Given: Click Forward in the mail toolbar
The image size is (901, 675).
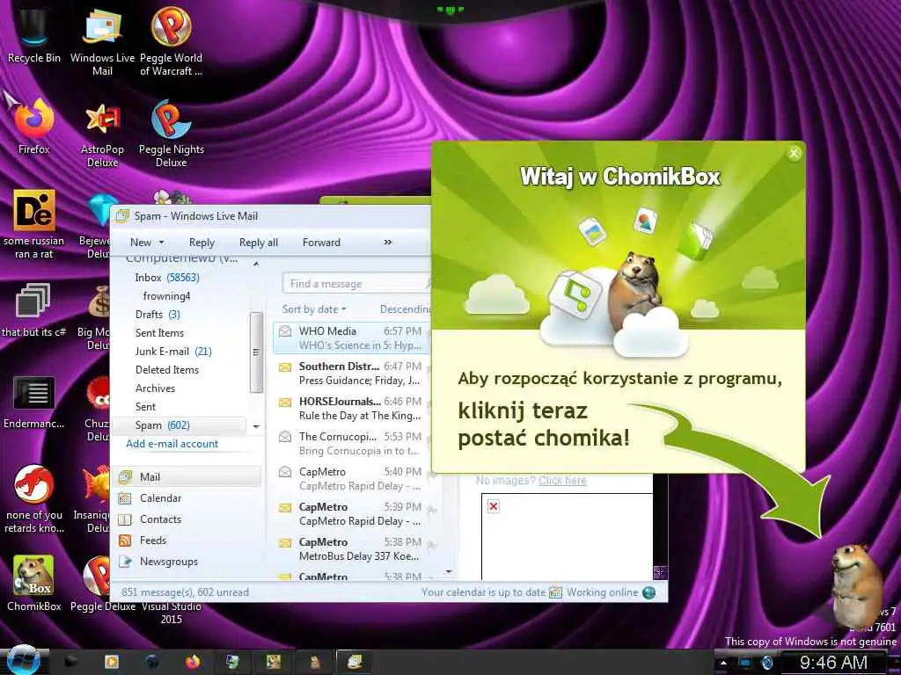Looking at the screenshot, I should click(321, 243).
